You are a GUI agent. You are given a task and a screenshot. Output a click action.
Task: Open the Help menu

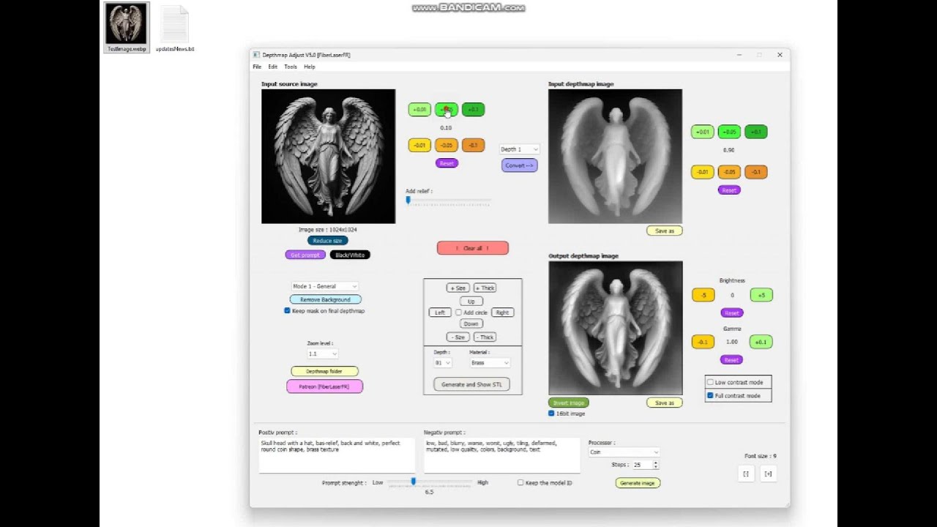pos(310,67)
